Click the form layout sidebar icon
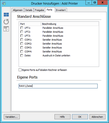 pos(6,29)
